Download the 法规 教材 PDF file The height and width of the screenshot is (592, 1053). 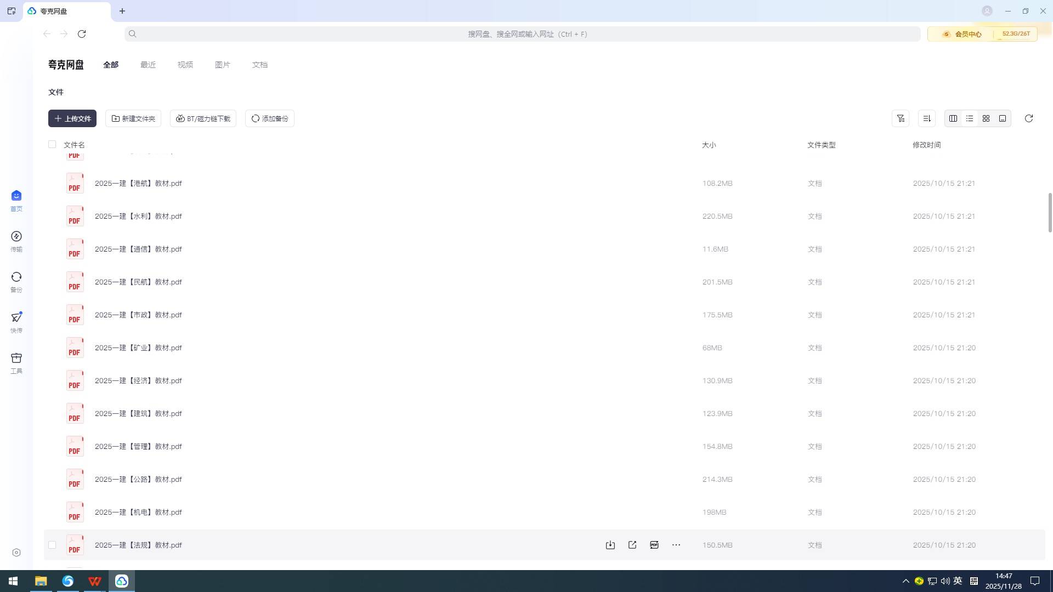610,545
